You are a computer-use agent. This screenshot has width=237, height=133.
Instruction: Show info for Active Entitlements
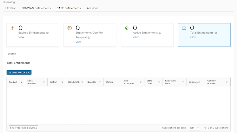(160, 33)
